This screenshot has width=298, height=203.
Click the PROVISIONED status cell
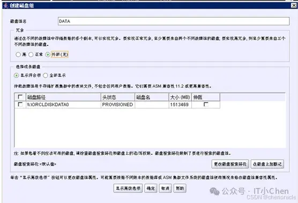[x=118, y=104]
